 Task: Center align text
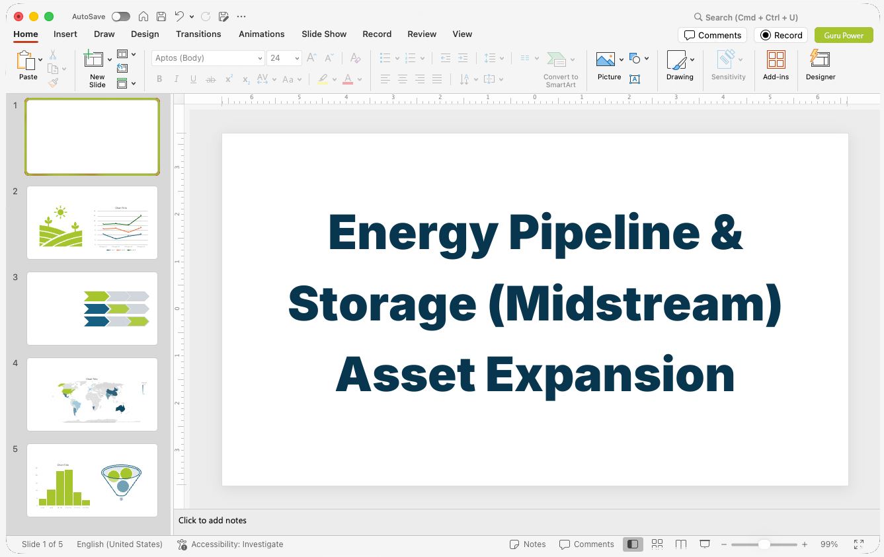pyautogui.click(x=403, y=79)
